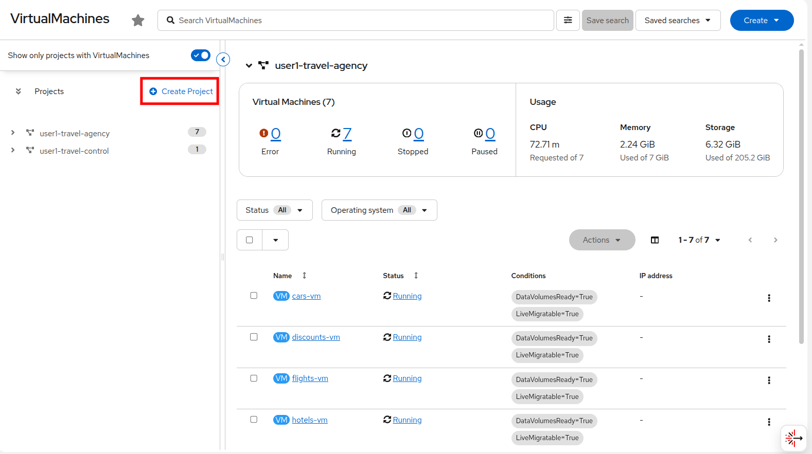Open kebab menu for cars-vm row

(x=769, y=298)
